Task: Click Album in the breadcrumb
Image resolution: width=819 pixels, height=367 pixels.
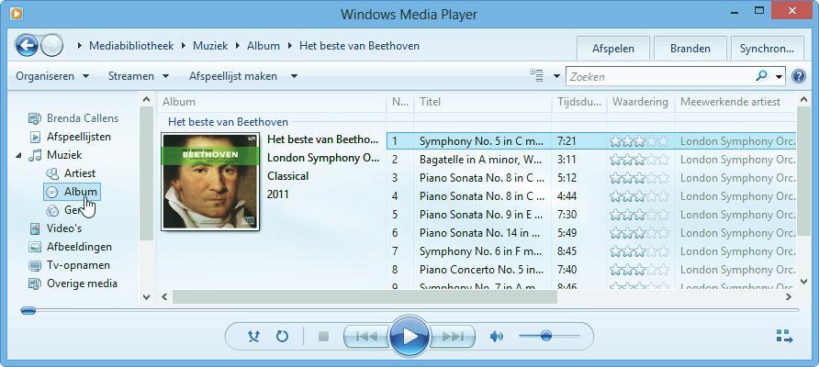Action: tap(264, 46)
